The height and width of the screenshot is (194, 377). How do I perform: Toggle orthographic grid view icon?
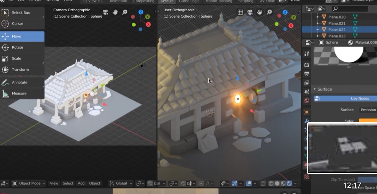point(240,12)
